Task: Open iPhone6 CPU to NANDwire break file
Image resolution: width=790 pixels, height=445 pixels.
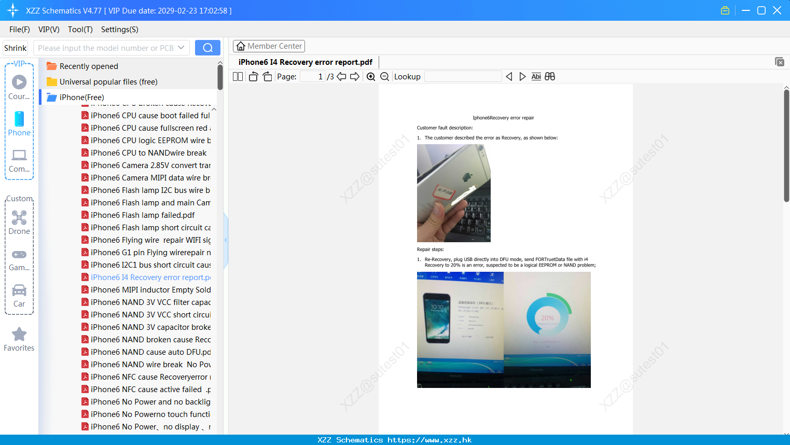Action: (144, 152)
